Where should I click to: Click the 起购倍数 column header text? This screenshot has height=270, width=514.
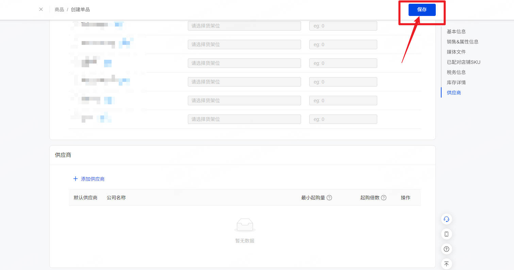tap(370, 198)
